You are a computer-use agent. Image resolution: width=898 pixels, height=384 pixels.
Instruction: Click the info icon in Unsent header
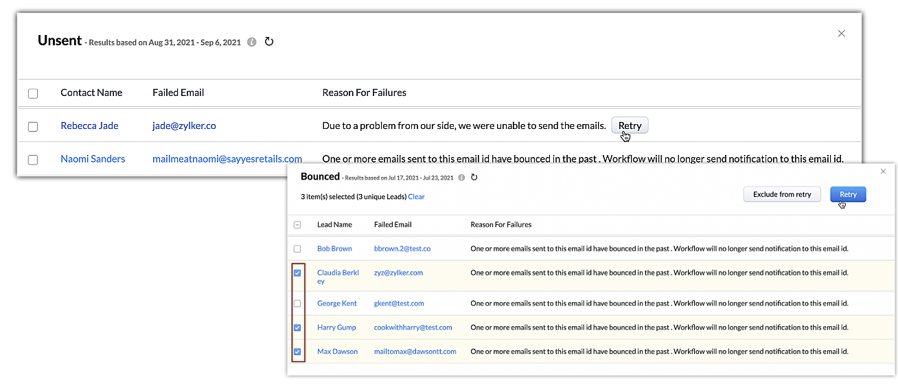click(252, 43)
